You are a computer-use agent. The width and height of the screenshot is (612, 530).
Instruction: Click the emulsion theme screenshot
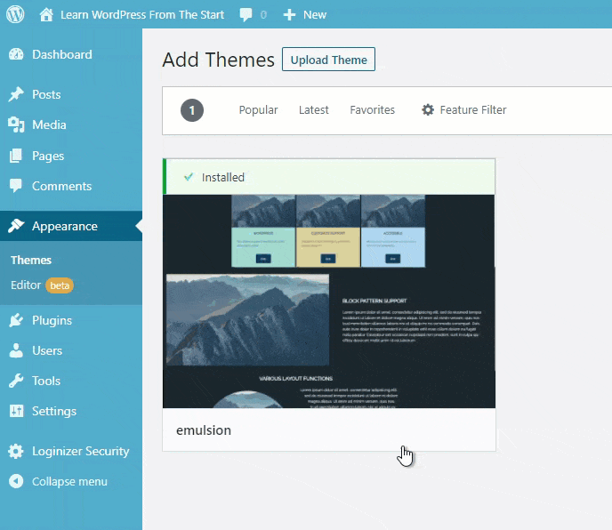329,301
